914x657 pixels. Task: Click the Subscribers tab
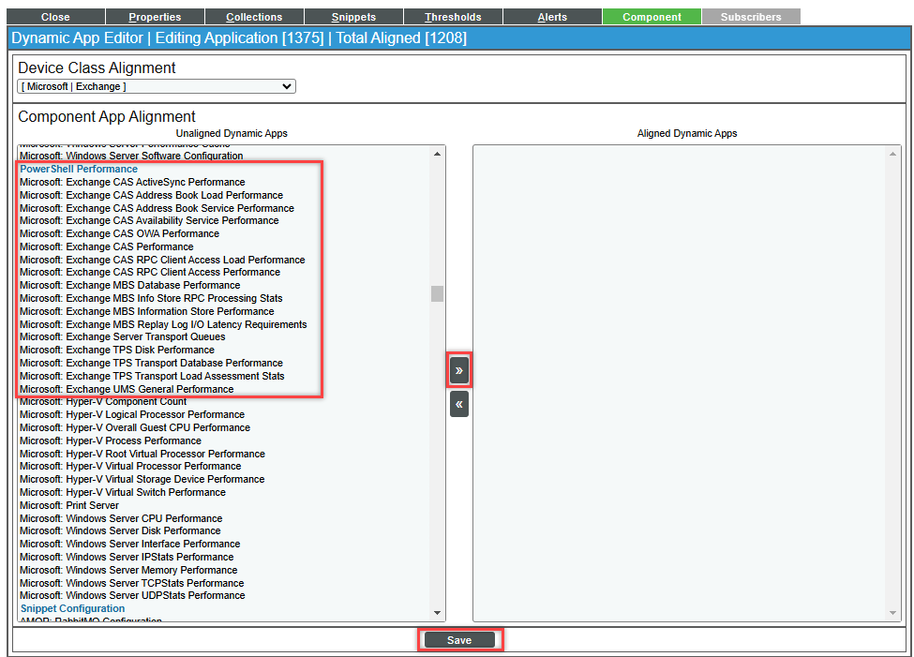[x=751, y=17]
